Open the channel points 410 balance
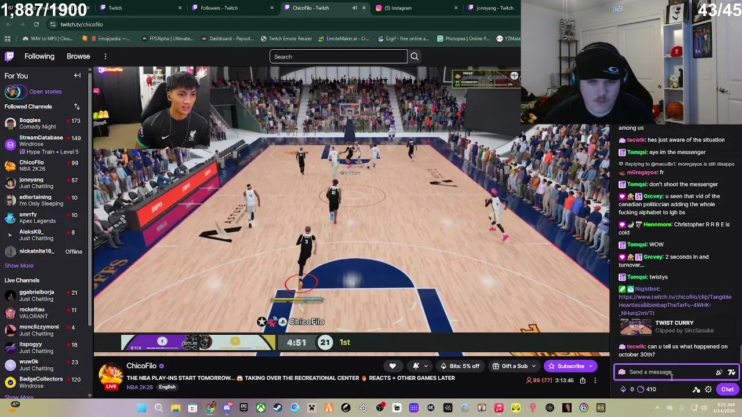 [646, 389]
